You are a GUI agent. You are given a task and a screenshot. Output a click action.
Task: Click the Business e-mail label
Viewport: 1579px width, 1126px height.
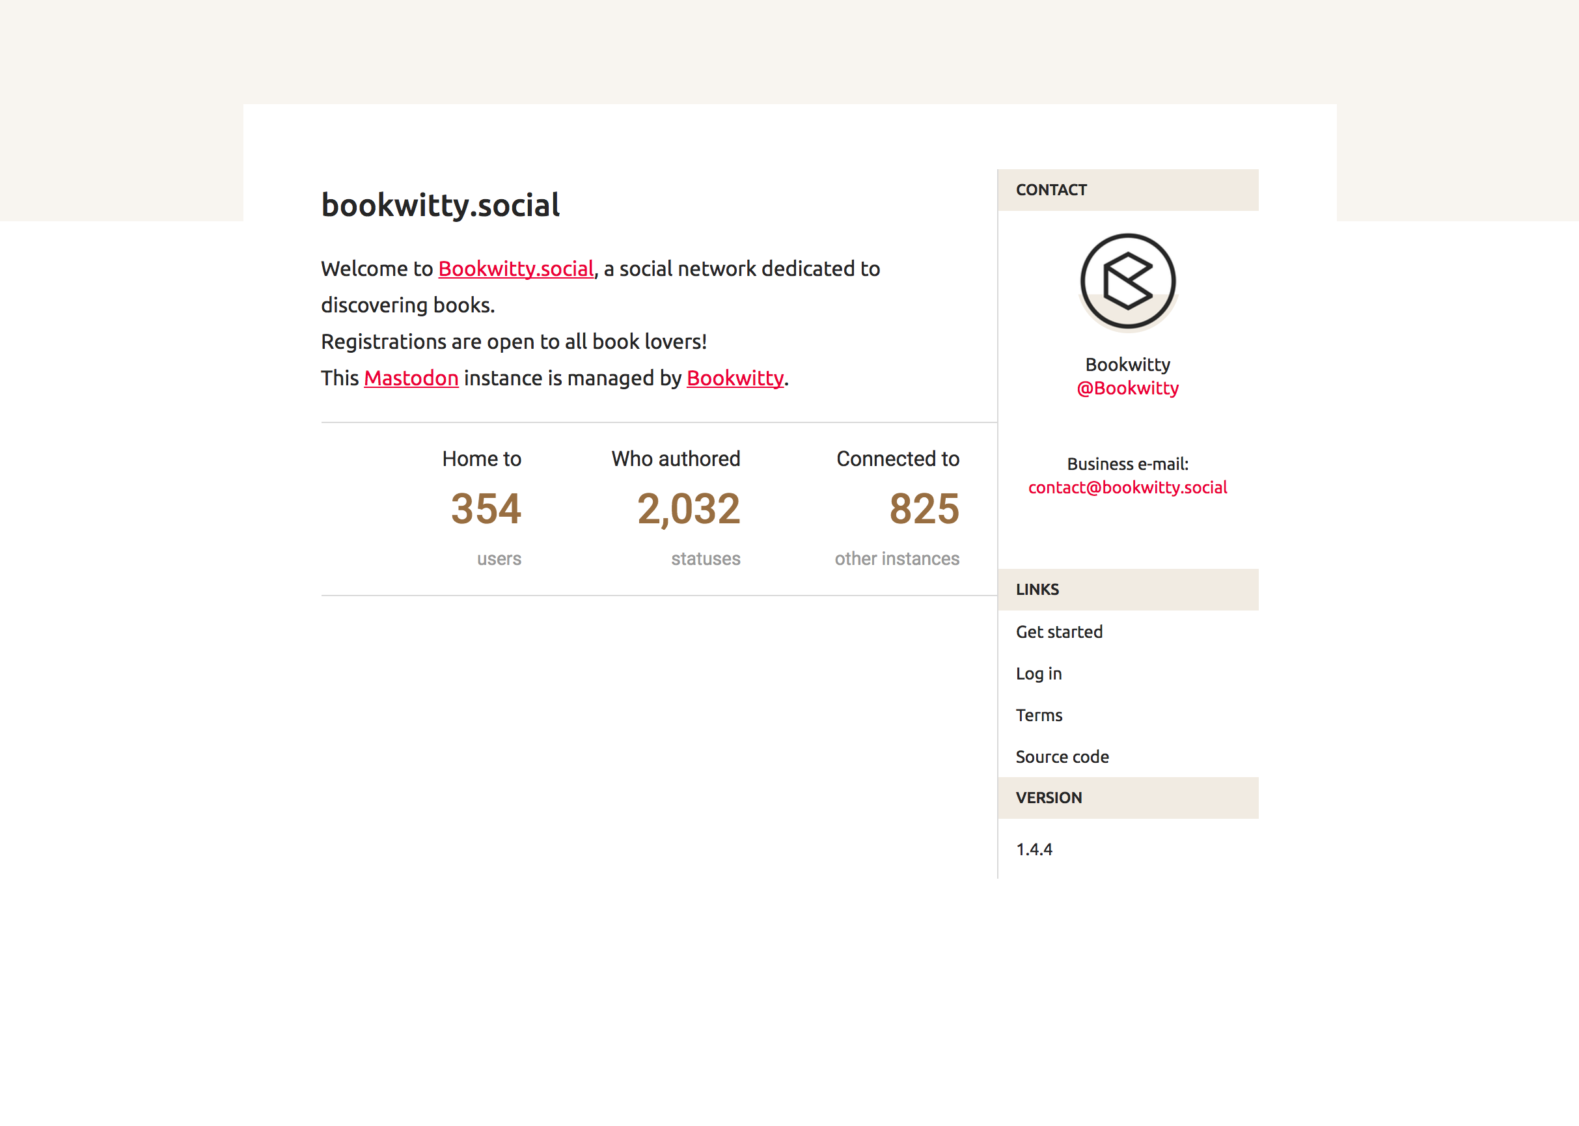click(x=1128, y=464)
